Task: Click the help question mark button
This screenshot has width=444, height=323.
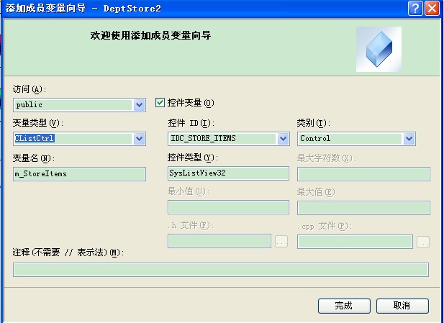Action: [415, 8]
